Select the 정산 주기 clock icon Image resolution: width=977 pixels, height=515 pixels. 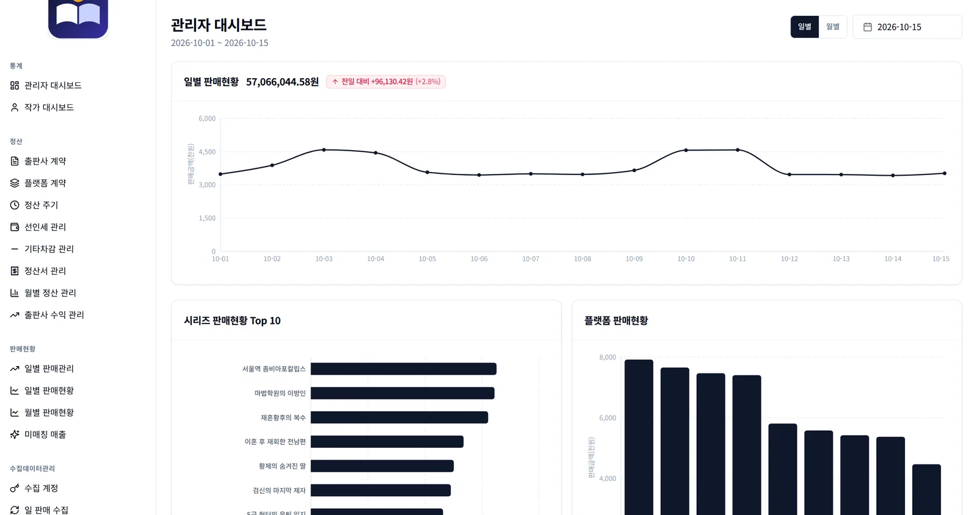click(x=15, y=205)
